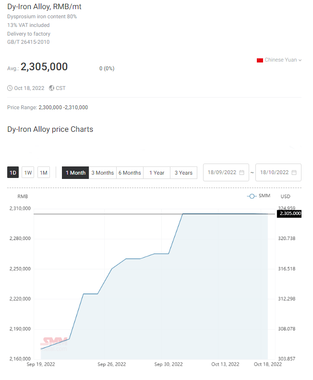The width and height of the screenshot is (313, 380).
Task: Select the 1W interval button
Action: [x=28, y=173]
